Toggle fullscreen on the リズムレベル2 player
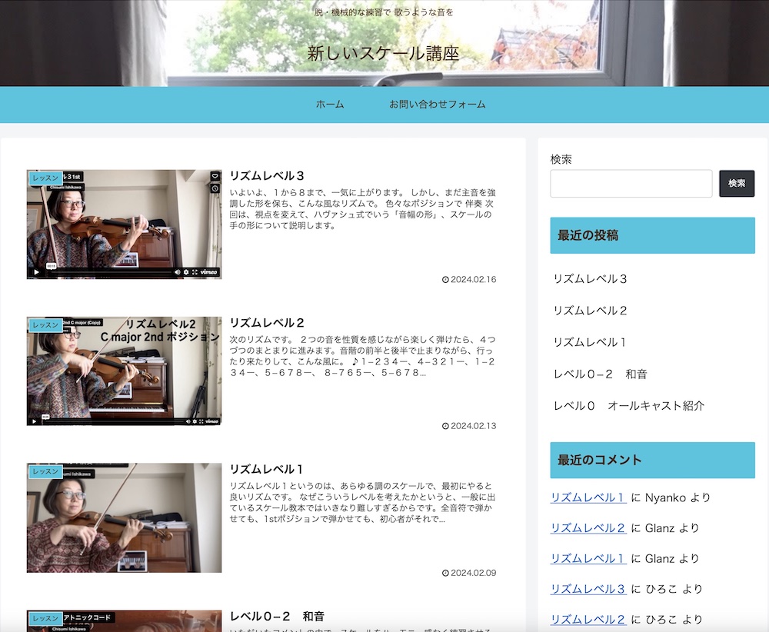769x632 pixels. [201, 420]
